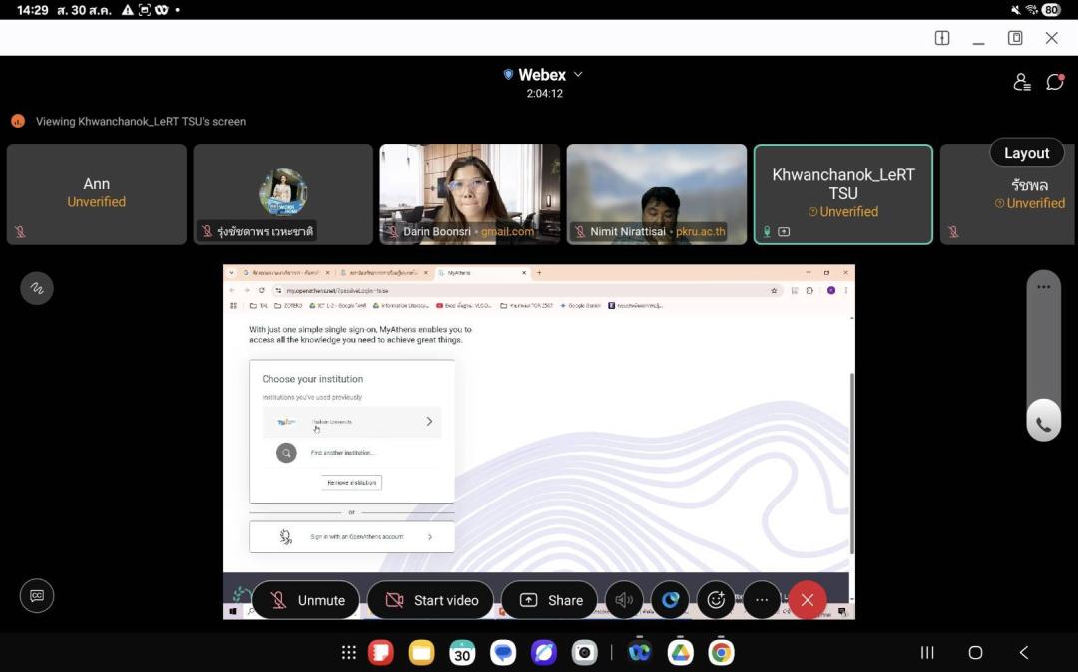This screenshot has width=1078, height=672.
Task: Tap the red leave meeting button
Action: pyautogui.click(x=808, y=600)
